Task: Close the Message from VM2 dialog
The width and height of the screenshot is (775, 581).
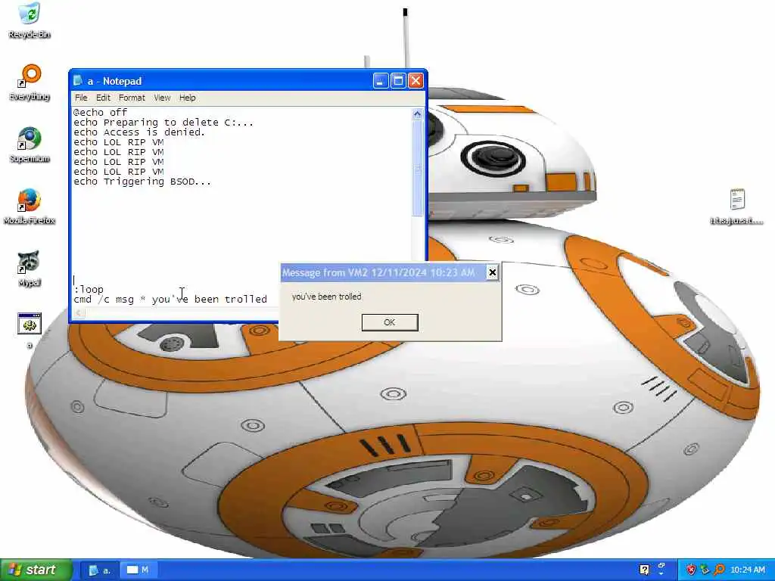Action: 492,272
